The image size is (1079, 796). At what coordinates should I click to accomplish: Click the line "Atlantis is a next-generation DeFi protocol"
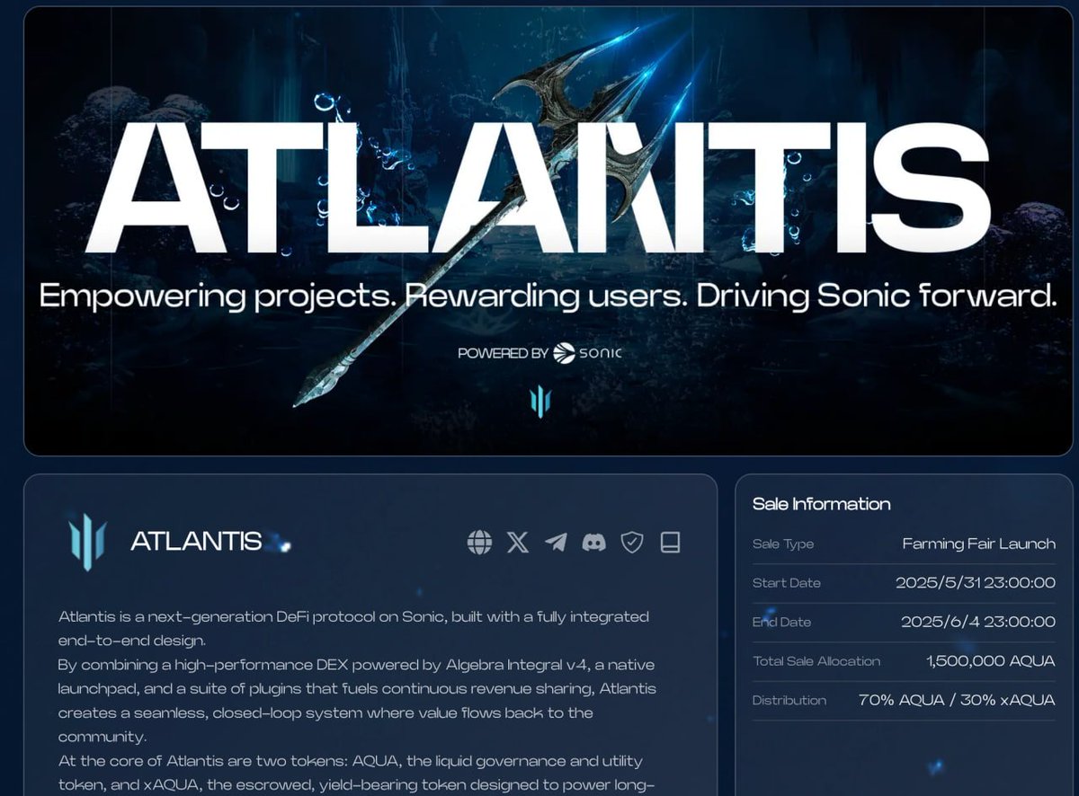353,617
